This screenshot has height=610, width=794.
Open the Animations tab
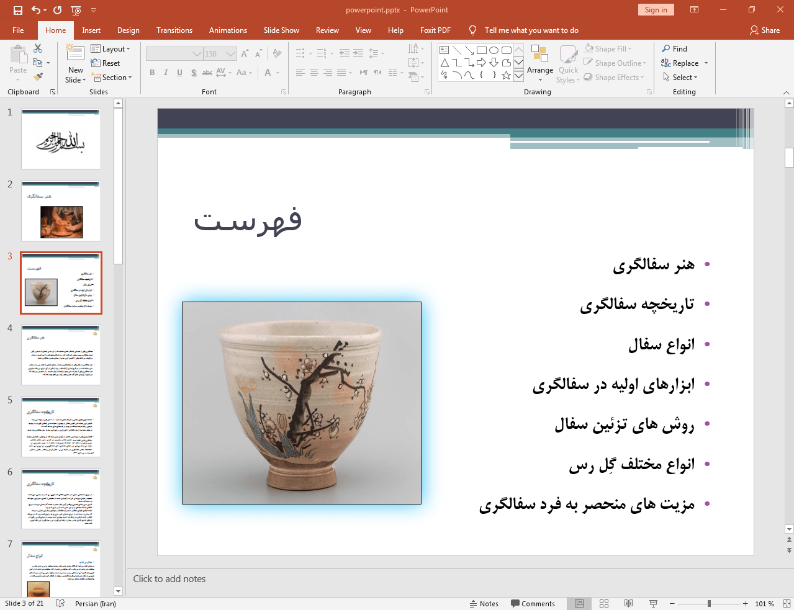(x=228, y=30)
